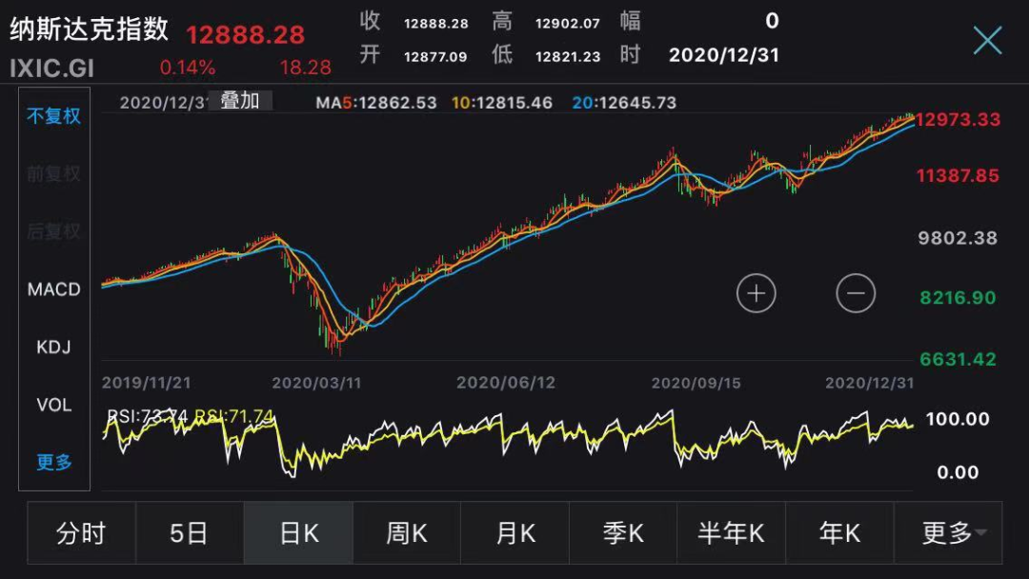Image resolution: width=1029 pixels, height=579 pixels.
Task: Tap the MA10 value 12815.46
Action: 514,103
